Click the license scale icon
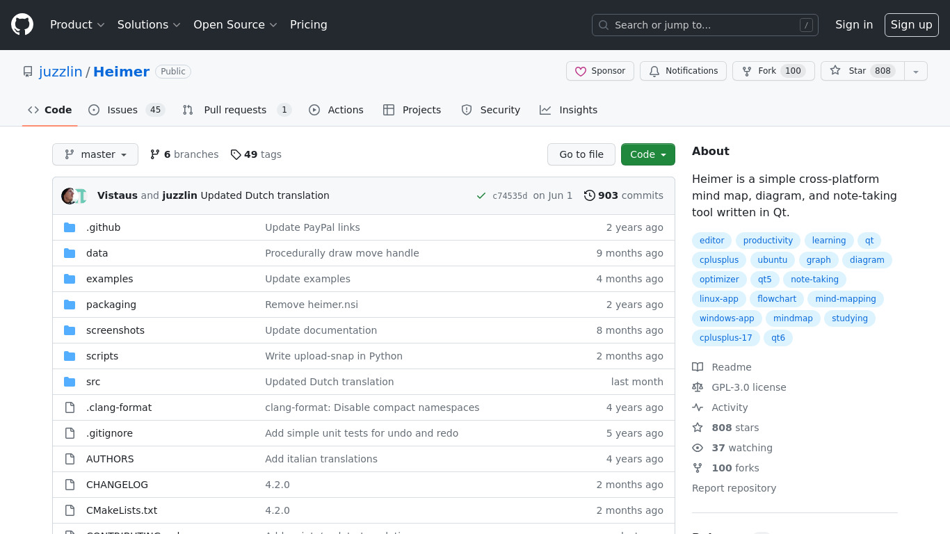 coord(698,387)
